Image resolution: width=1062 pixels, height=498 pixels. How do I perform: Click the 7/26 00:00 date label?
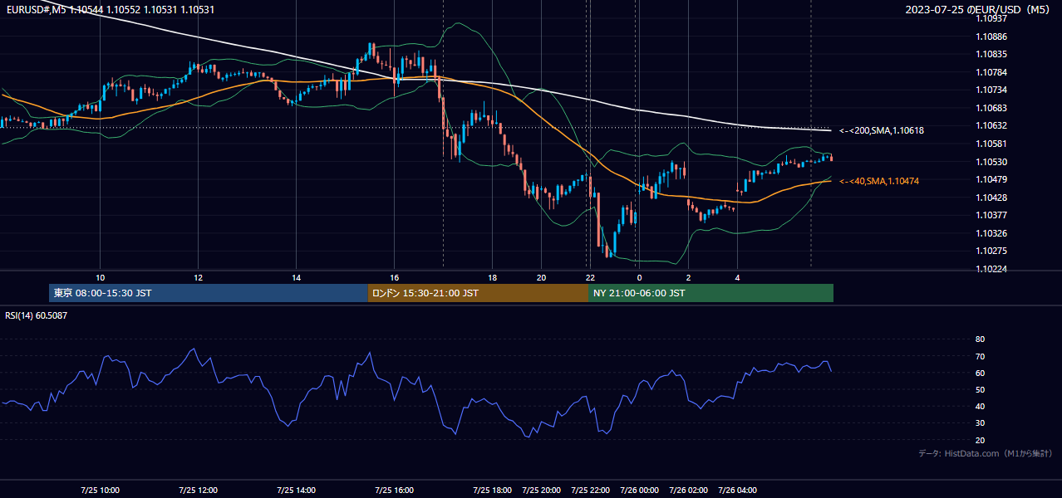coord(639,490)
